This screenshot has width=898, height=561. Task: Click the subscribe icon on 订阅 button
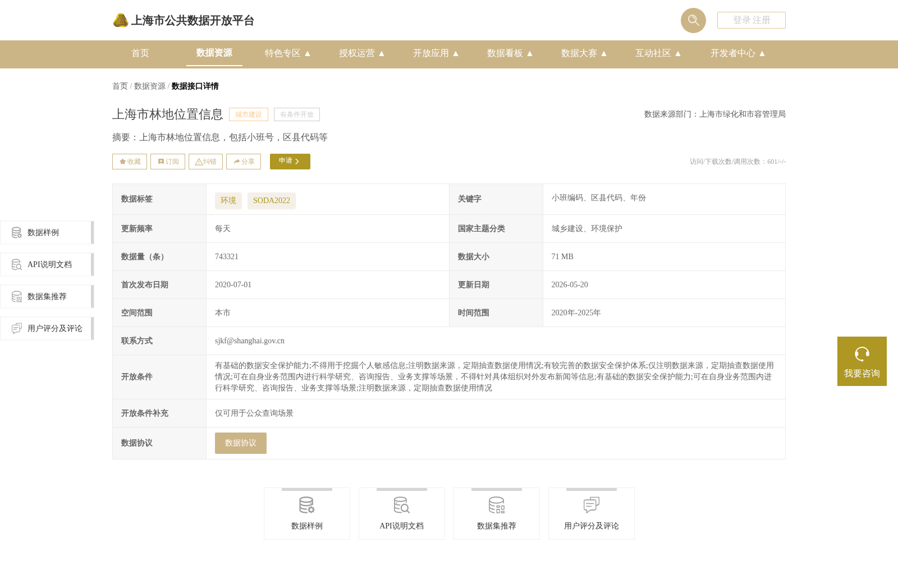click(x=161, y=162)
